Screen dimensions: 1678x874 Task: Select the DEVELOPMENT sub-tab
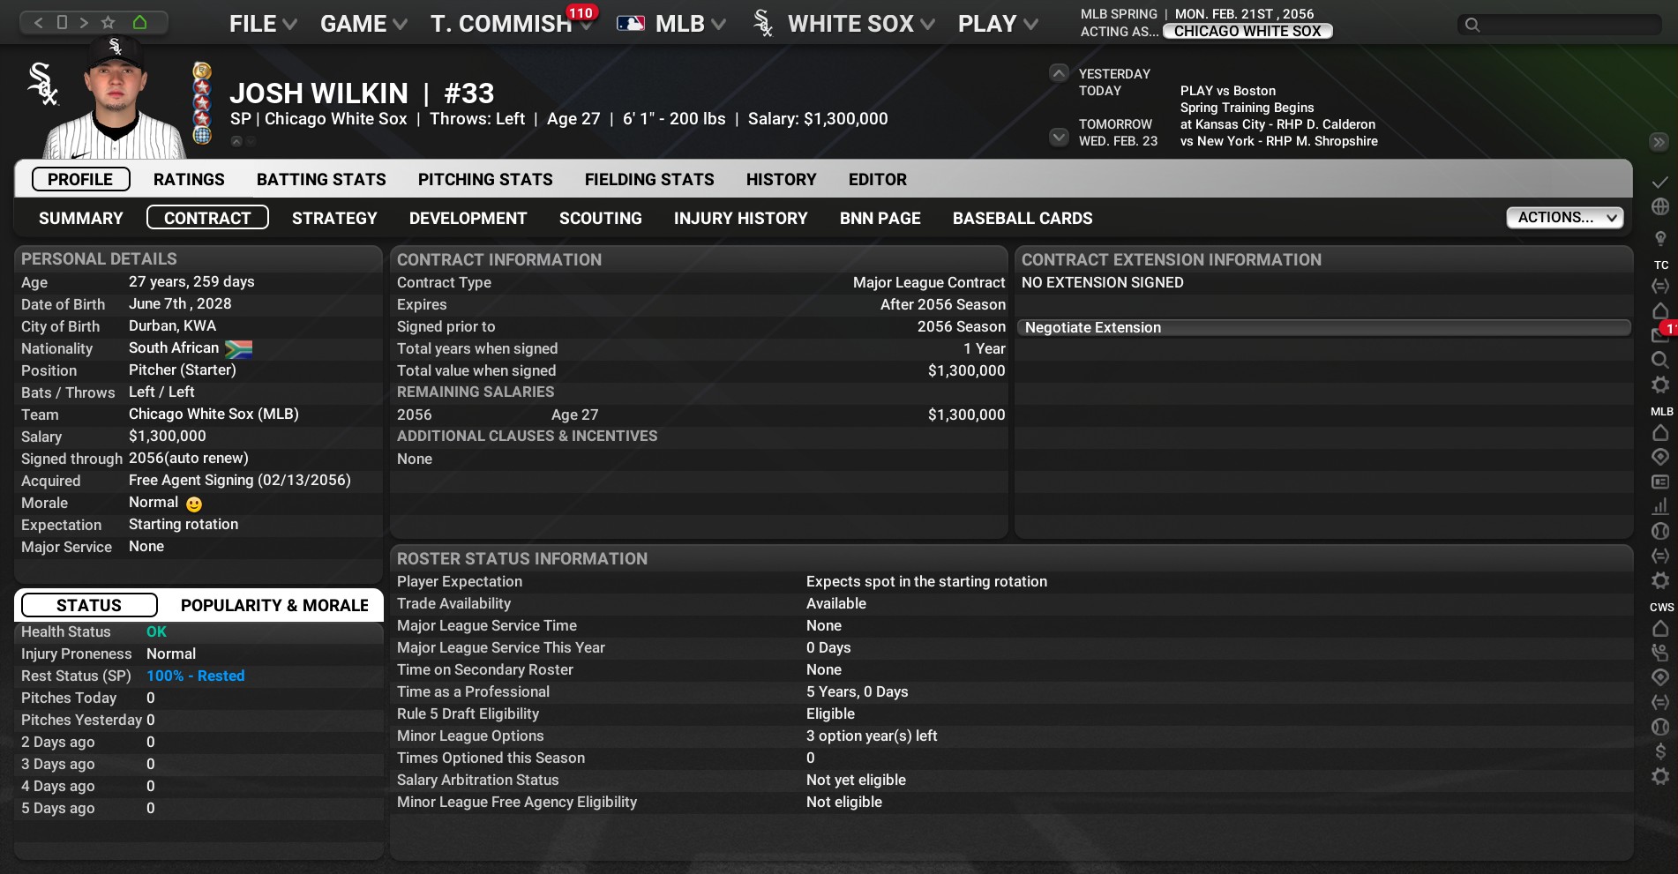[468, 218]
